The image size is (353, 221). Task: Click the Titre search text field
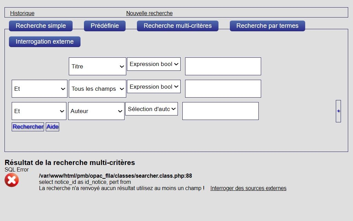pos(223,66)
